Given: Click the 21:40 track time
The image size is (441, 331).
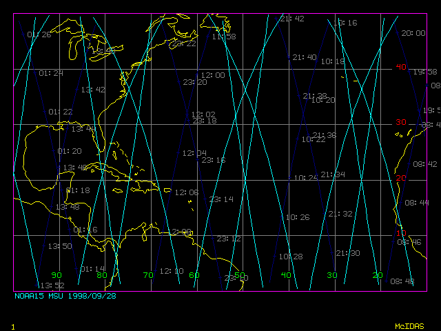Looking at the screenshot, I should coord(305,57).
